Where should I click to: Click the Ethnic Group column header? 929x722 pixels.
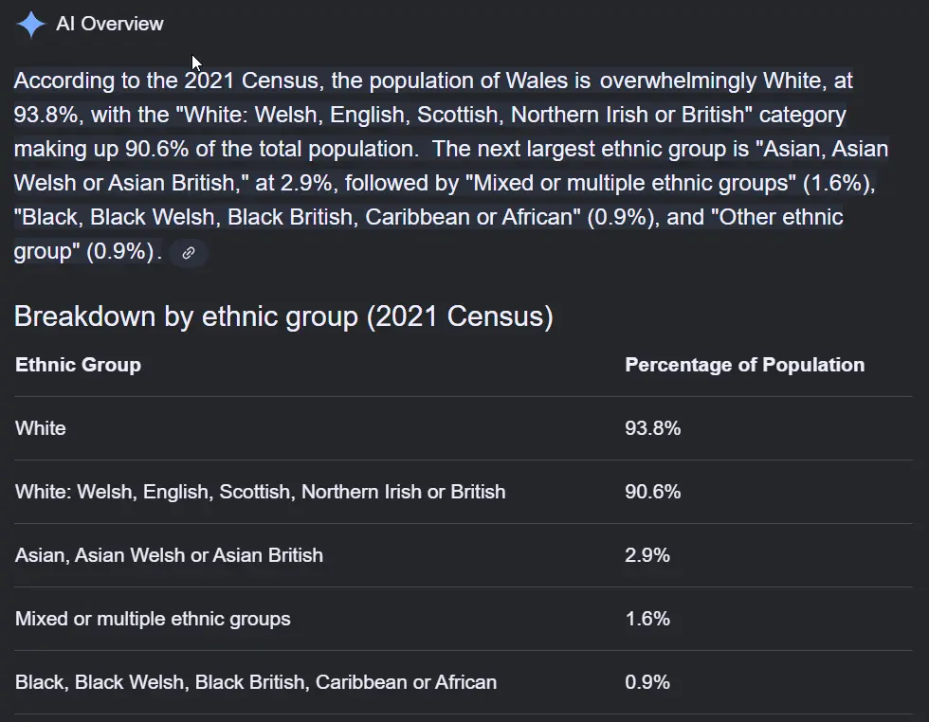(x=79, y=365)
